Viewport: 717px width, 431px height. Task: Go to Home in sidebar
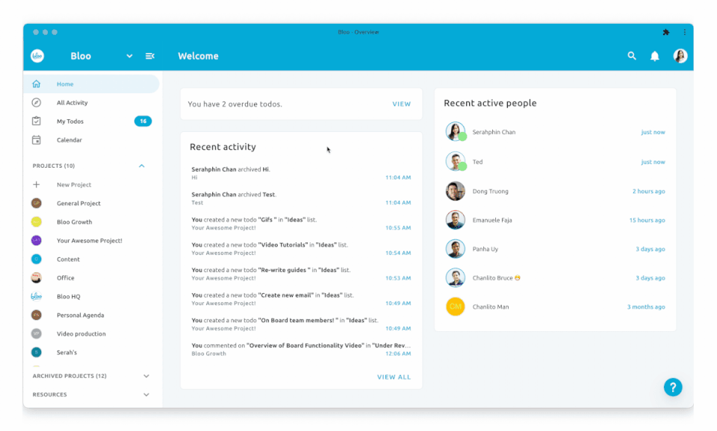click(x=91, y=84)
